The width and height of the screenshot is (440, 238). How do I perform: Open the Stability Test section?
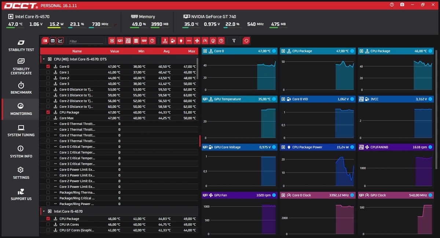(21, 46)
